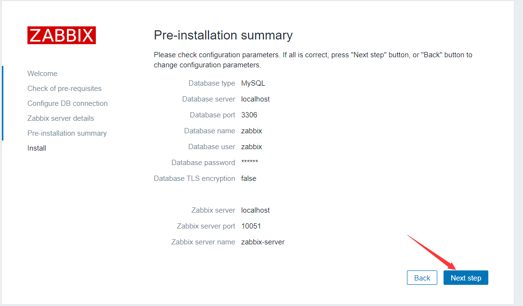Click the Database user label
The image size is (523, 306).
[x=211, y=147]
